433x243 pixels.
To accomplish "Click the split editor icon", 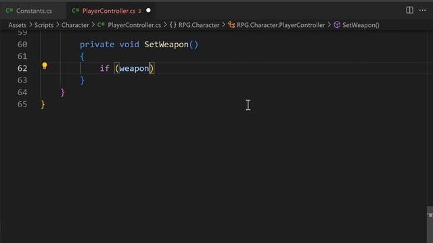I will (x=409, y=10).
